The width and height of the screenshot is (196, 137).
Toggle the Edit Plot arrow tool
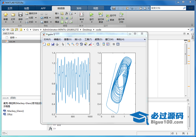63,44
